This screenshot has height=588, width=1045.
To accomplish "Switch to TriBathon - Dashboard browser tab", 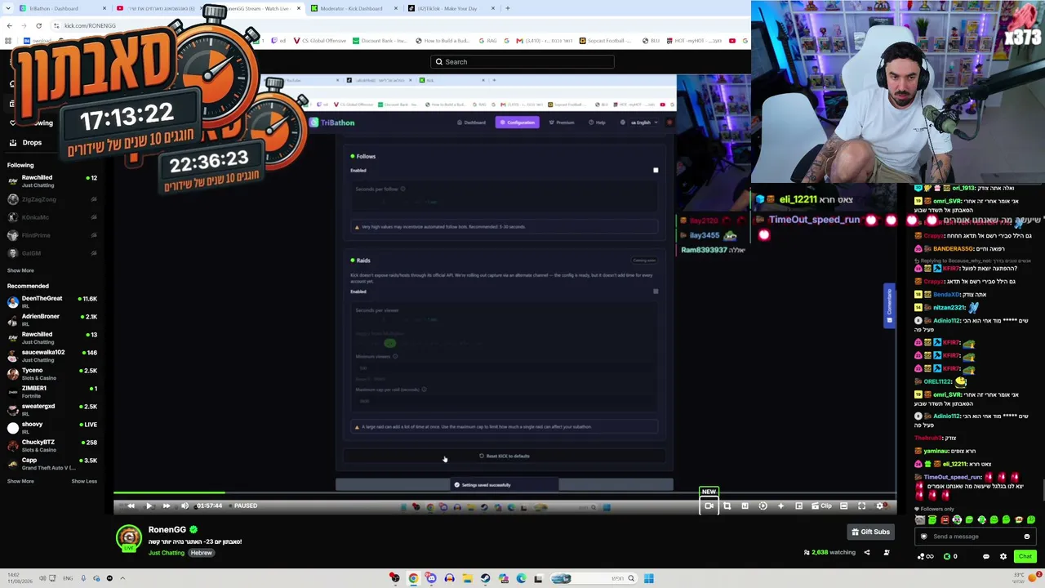I will point(63,8).
